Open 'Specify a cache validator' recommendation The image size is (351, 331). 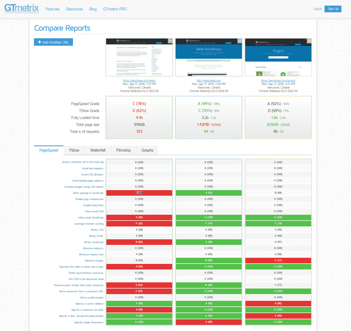click(89, 304)
